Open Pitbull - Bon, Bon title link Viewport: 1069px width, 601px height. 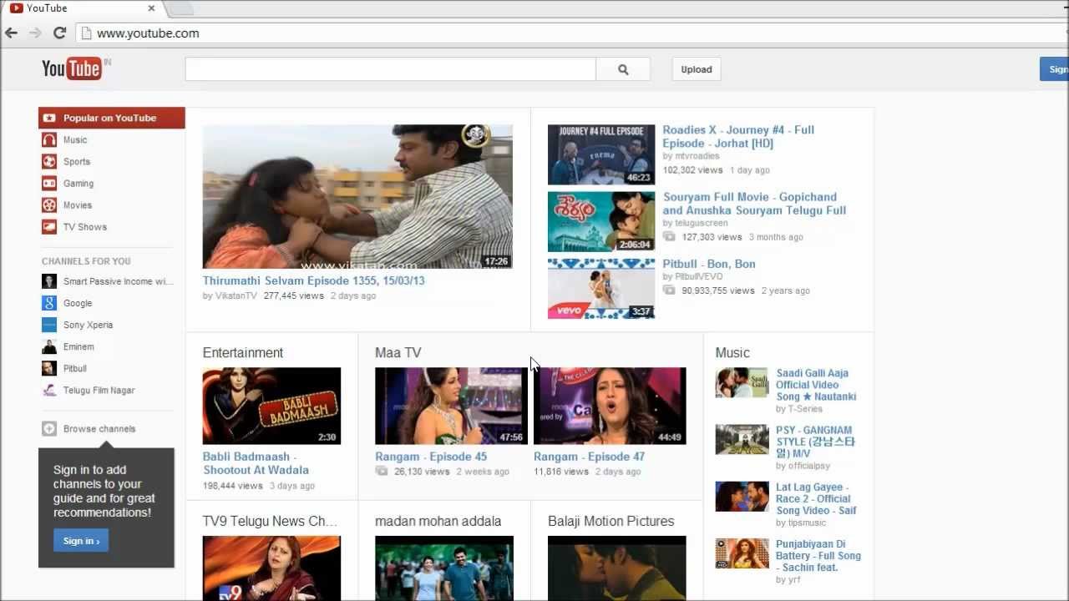[x=709, y=264]
